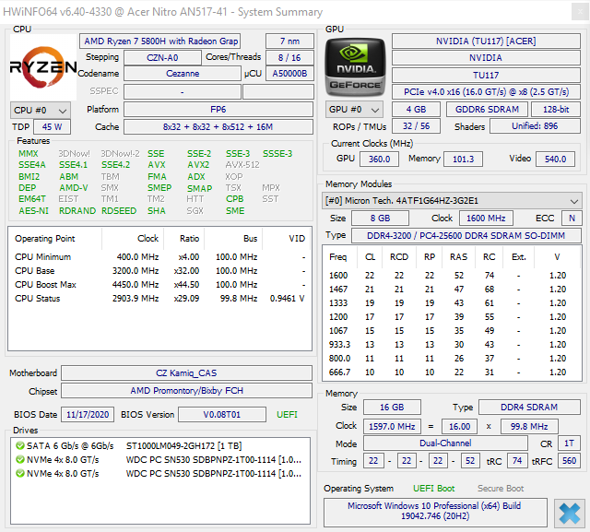Click the 4 GB video memory value
The width and height of the screenshot is (590, 532).
point(416,110)
